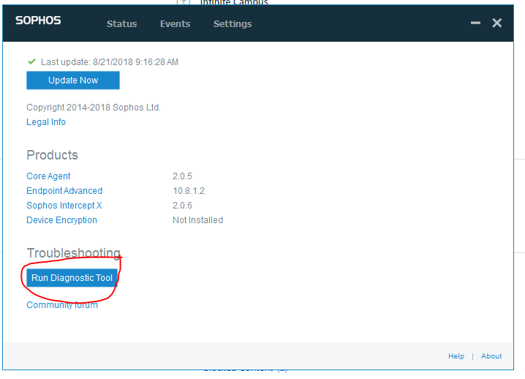Select the Endpoint Advanced version 10.8.1.2
The image size is (525, 379).
tap(189, 191)
